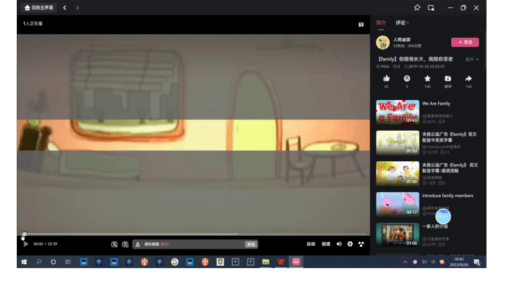Click the 1人正在看 viewer count
The height and width of the screenshot is (289, 514).
33,24
